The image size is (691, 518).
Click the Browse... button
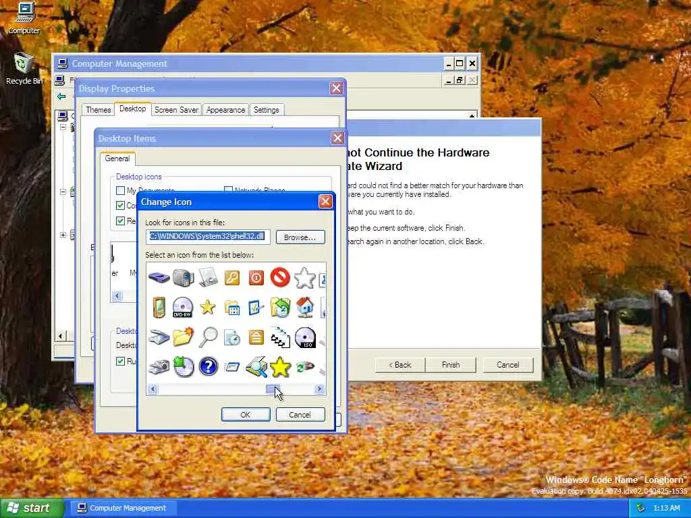[x=300, y=237]
